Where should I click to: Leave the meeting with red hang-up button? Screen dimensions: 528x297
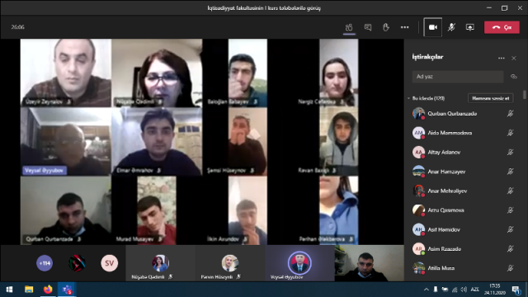(502, 27)
